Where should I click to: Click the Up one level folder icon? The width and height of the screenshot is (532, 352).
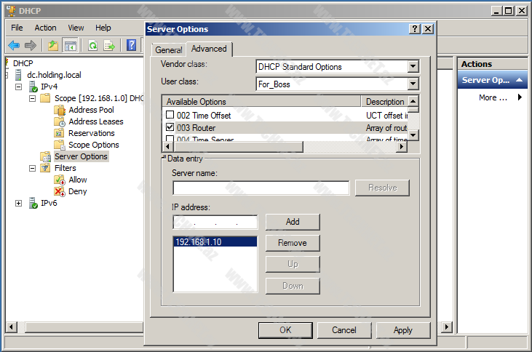click(x=52, y=45)
